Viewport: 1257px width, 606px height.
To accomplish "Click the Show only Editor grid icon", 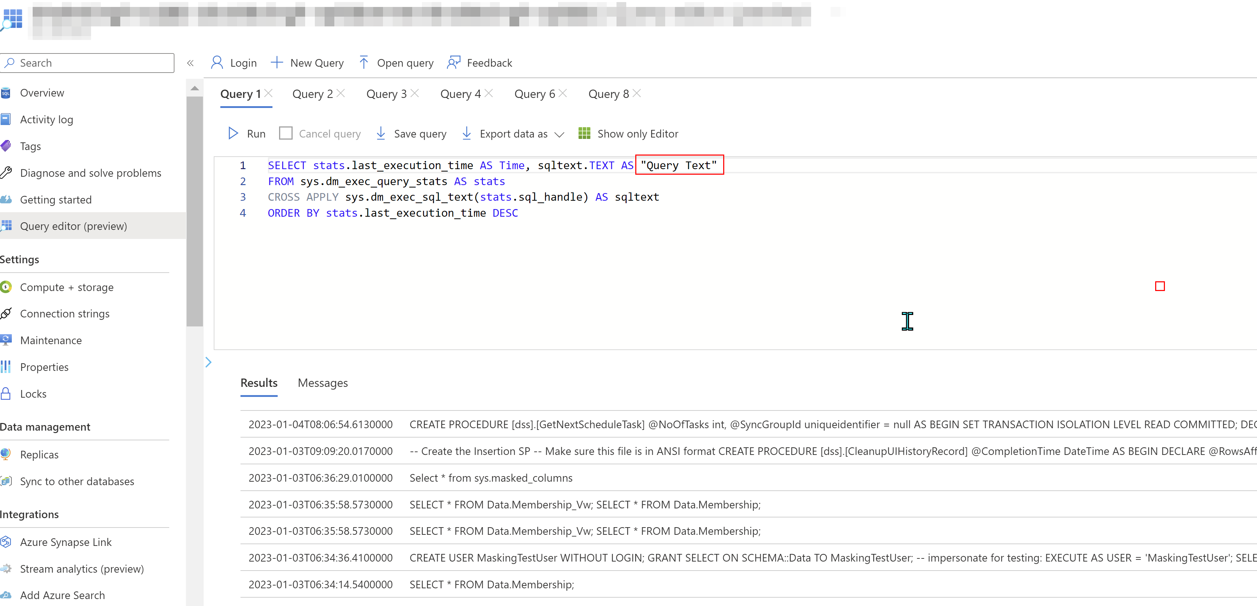I will coord(584,133).
